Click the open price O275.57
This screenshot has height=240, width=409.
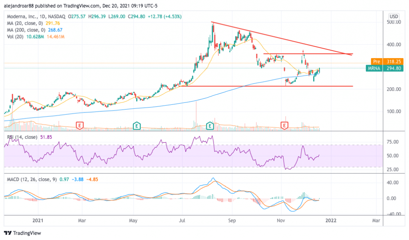[77, 16]
